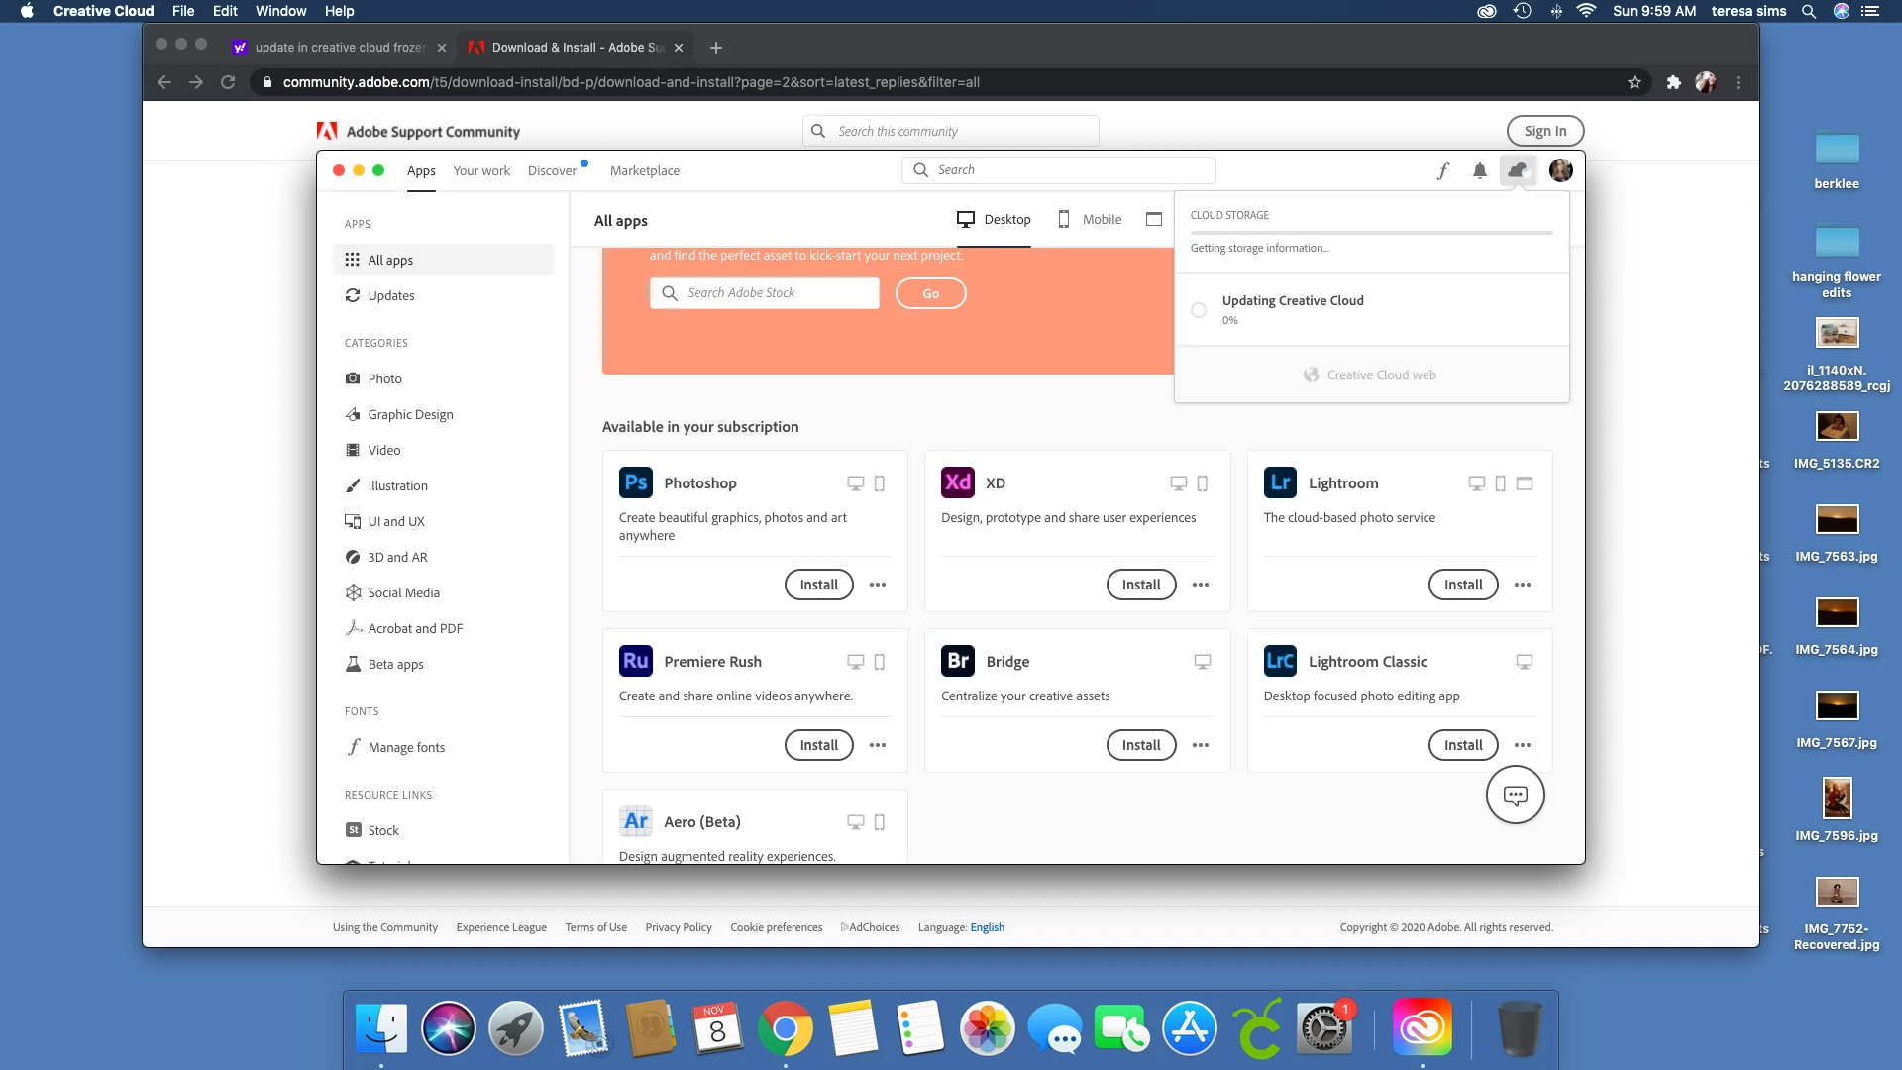Open System Preferences from the Dock

click(1323, 1027)
